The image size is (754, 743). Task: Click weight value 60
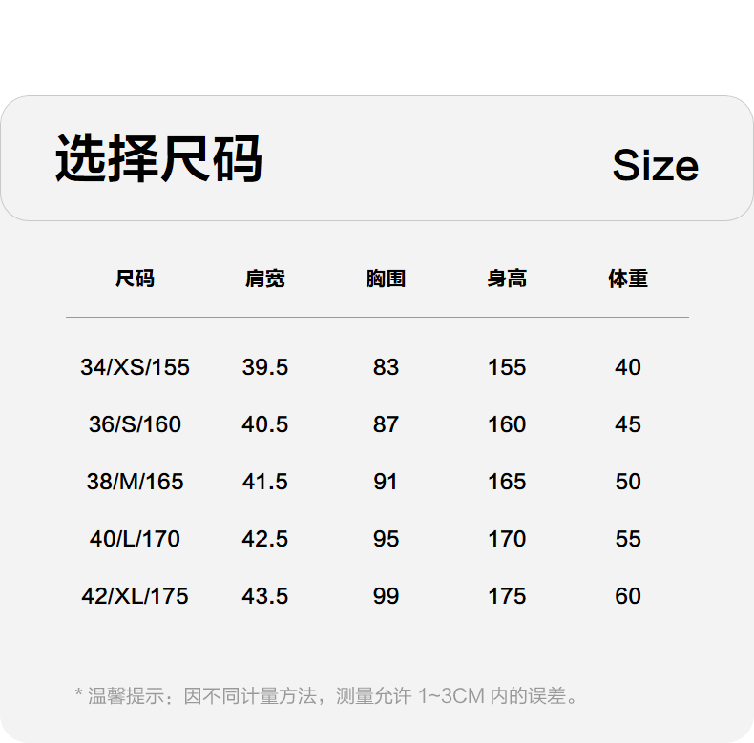click(628, 596)
